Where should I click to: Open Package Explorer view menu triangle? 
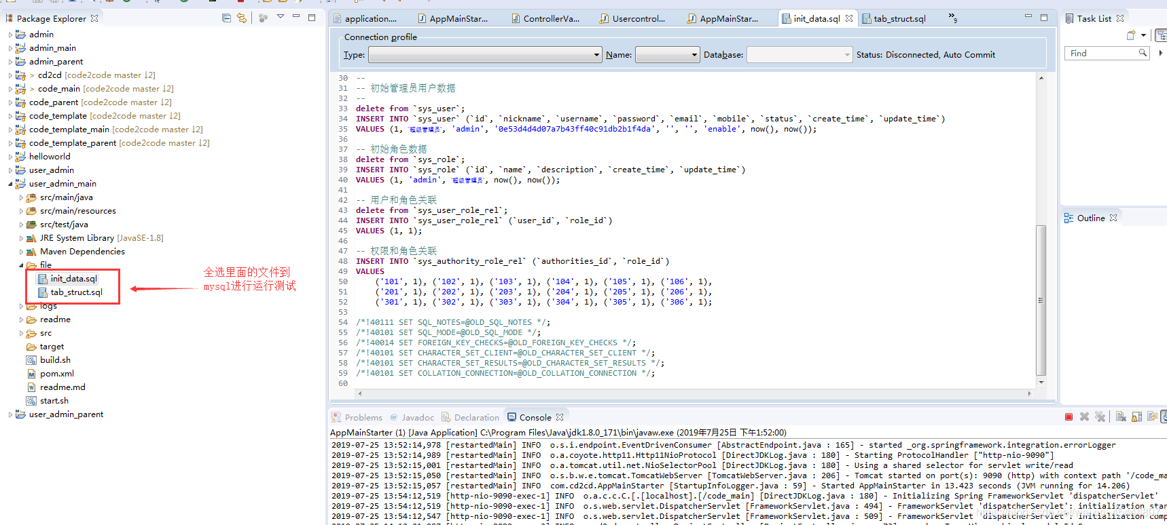click(280, 17)
